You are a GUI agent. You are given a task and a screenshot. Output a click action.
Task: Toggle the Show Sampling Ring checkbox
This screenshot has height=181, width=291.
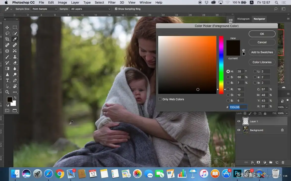(116, 9)
